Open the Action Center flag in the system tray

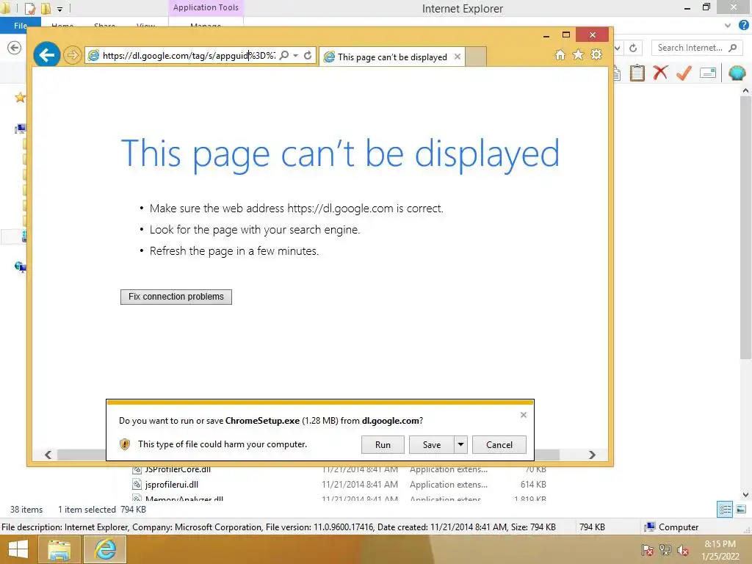(x=647, y=550)
